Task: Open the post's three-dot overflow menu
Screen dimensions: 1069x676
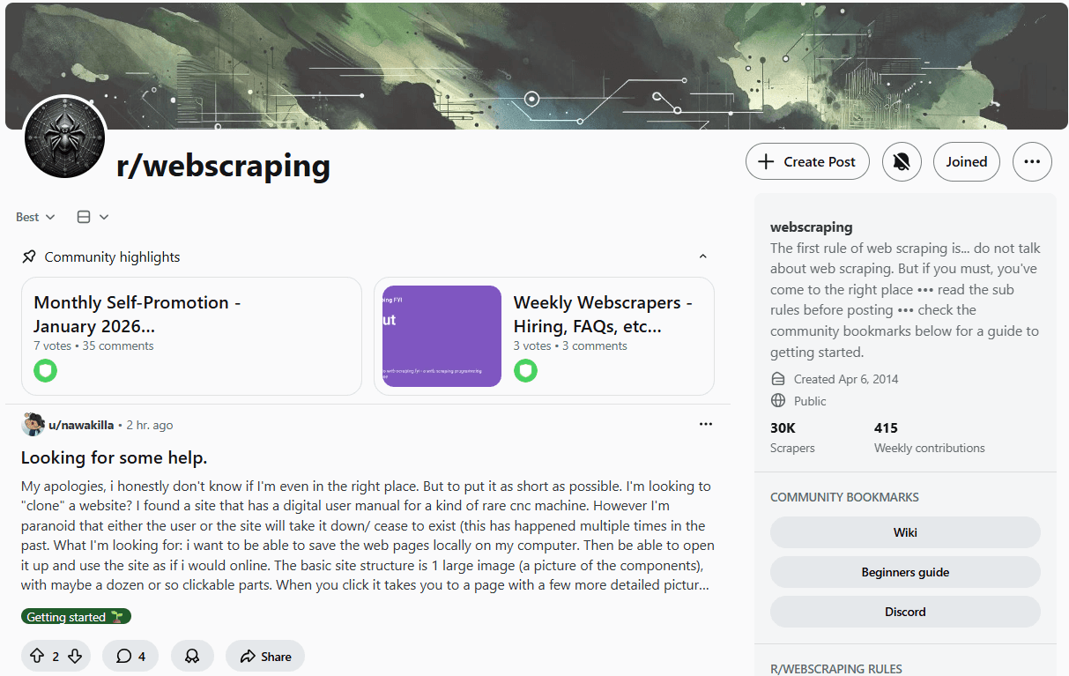Action: 706,424
